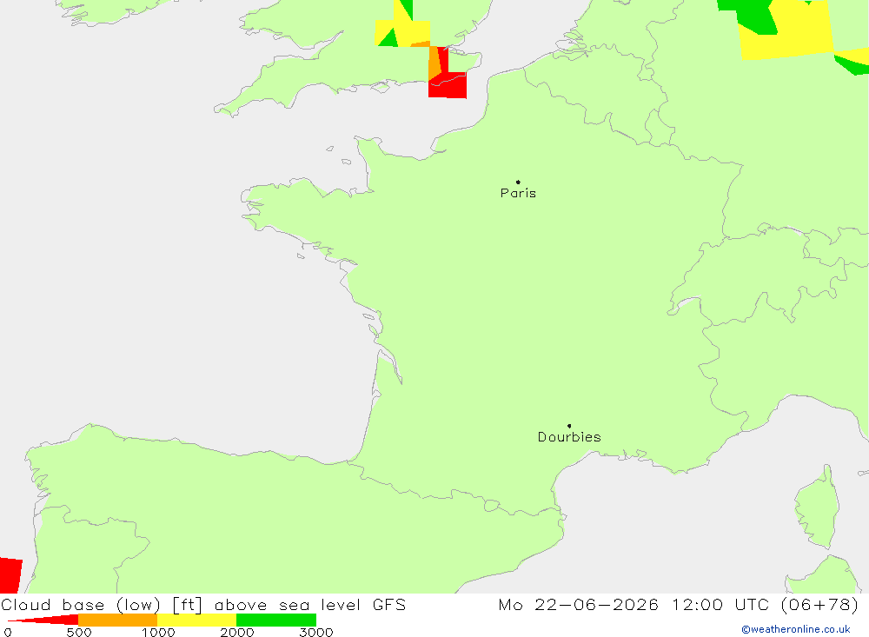Click the Dourbies location dot
The width and height of the screenshot is (869, 637).
569,426
